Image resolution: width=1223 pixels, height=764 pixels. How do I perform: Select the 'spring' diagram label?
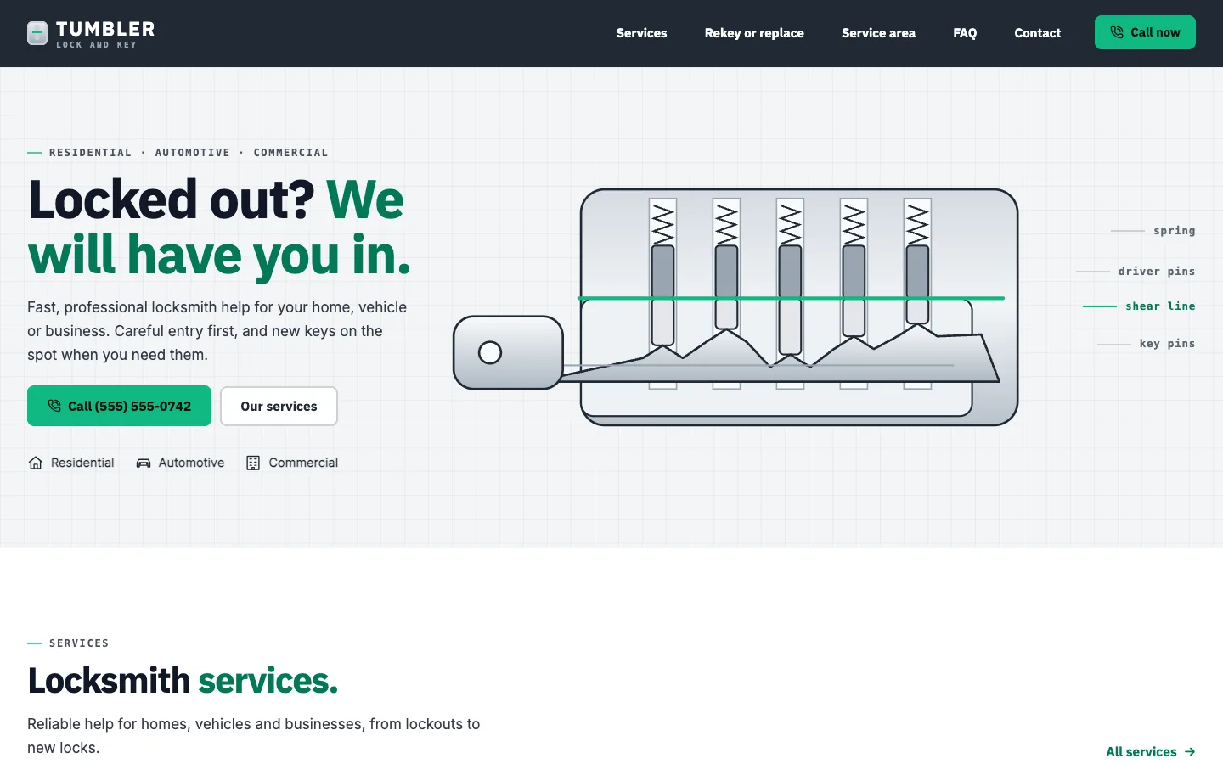click(1174, 230)
